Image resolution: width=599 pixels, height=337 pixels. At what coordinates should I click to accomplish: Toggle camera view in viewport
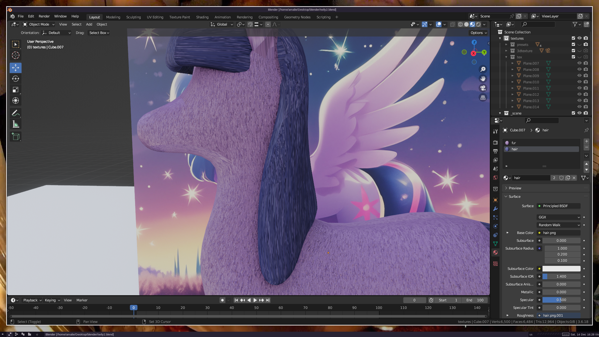pyautogui.click(x=483, y=88)
